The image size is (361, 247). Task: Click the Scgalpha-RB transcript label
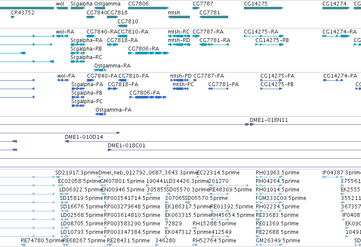[86, 49]
